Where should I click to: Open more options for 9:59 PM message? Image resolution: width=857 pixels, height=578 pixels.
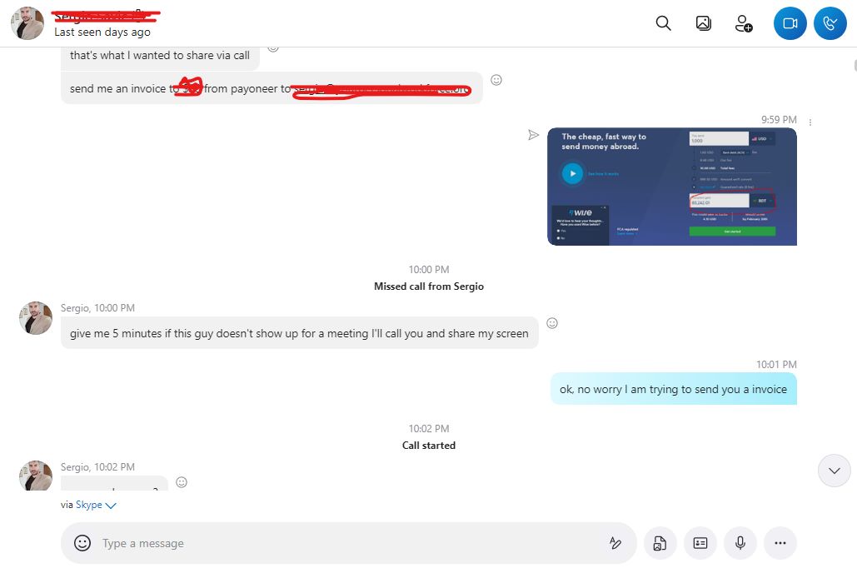pyautogui.click(x=810, y=123)
